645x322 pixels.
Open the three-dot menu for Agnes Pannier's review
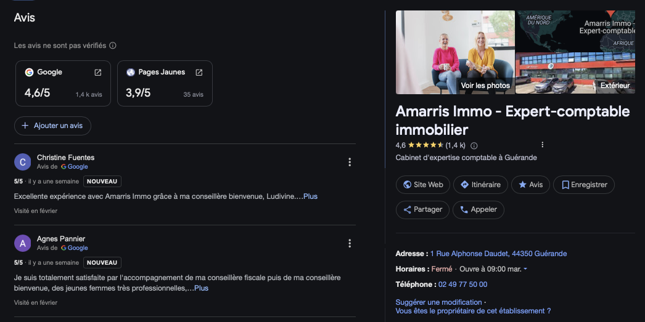(350, 244)
